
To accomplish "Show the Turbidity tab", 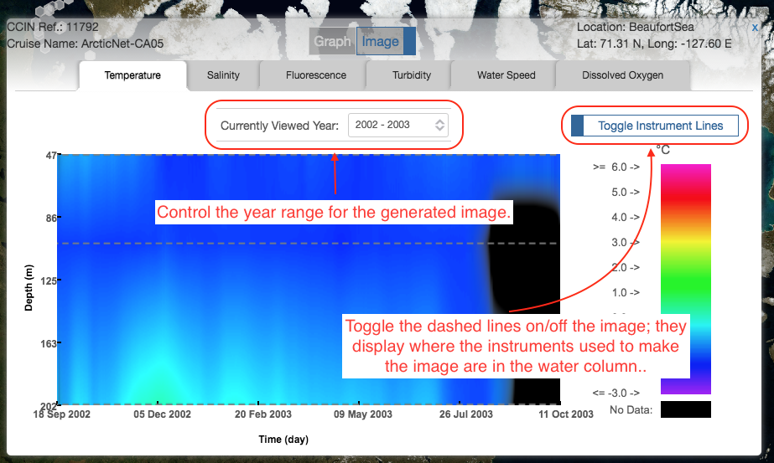I will coord(411,75).
